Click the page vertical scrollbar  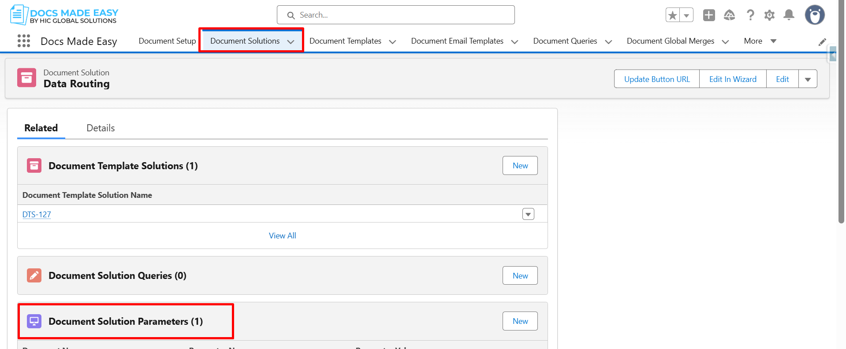point(841,111)
